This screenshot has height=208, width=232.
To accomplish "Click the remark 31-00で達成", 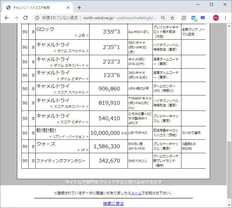I will pos(191,133).
